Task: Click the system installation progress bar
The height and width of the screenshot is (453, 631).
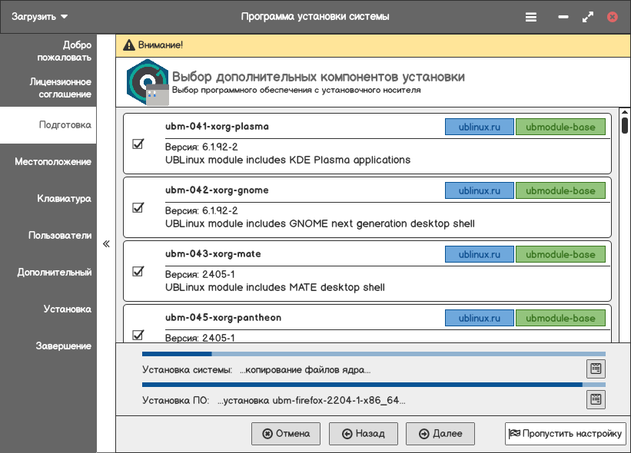Action: [374, 354]
